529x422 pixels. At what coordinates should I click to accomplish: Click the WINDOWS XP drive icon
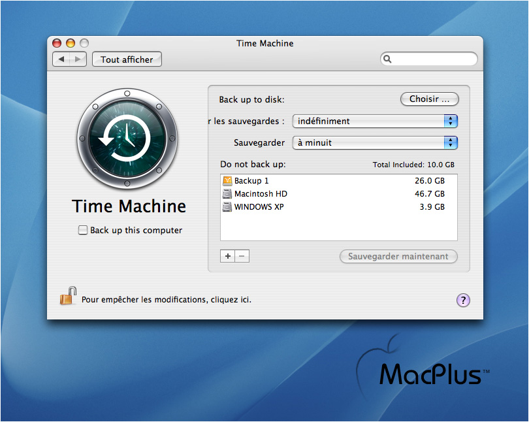pos(227,207)
